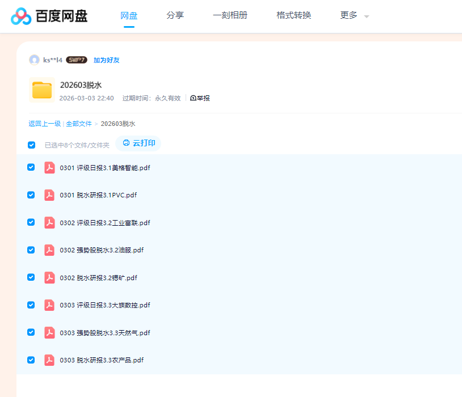462x397 pixels.
Task: Click breadcrumb current folder 202603脱水
Action: pyautogui.click(x=118, y=124)
